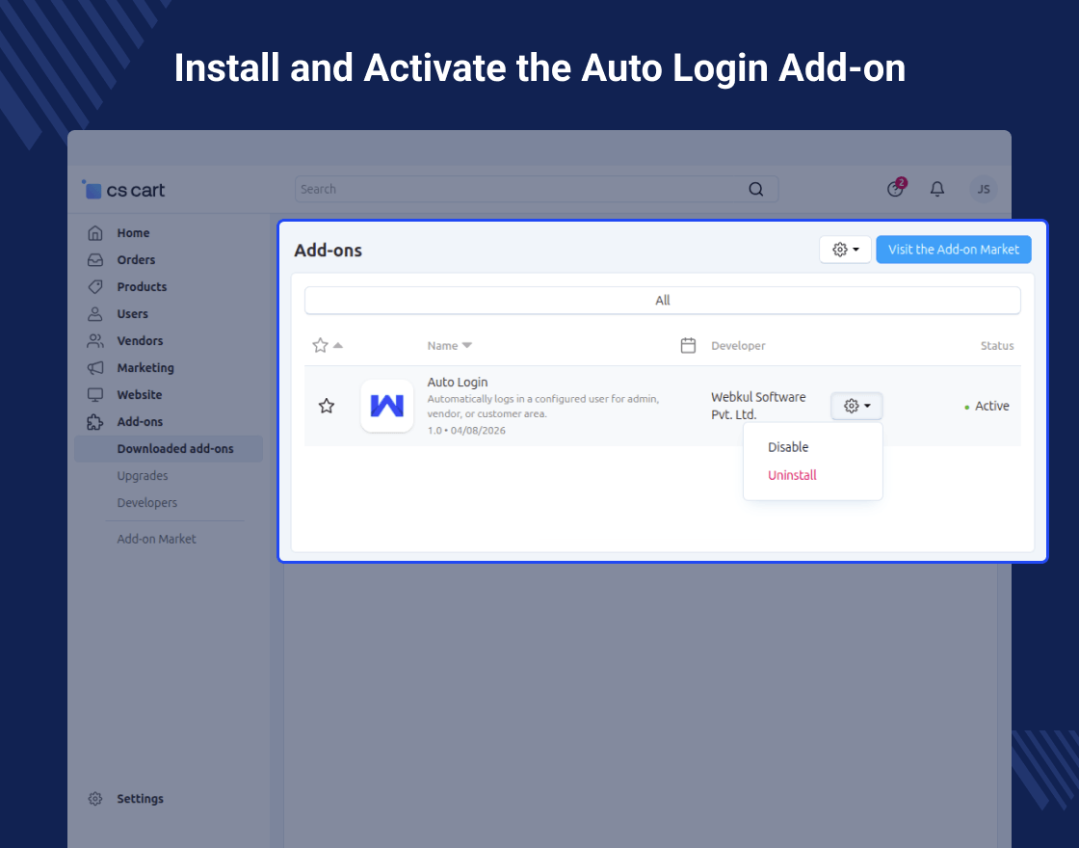Open Marketing in the sidebar
Screen dimensions: 1079x848
(x=145, y=367)
